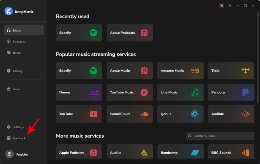The width and height of the screenshot is (260, 164).
Task: Open the Feedback option
Action: [x=24, y=138]
